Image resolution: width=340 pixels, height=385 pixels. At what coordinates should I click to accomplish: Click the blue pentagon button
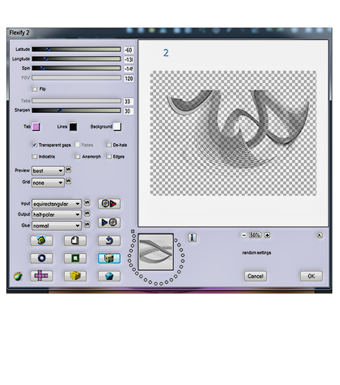pos(109,276)
